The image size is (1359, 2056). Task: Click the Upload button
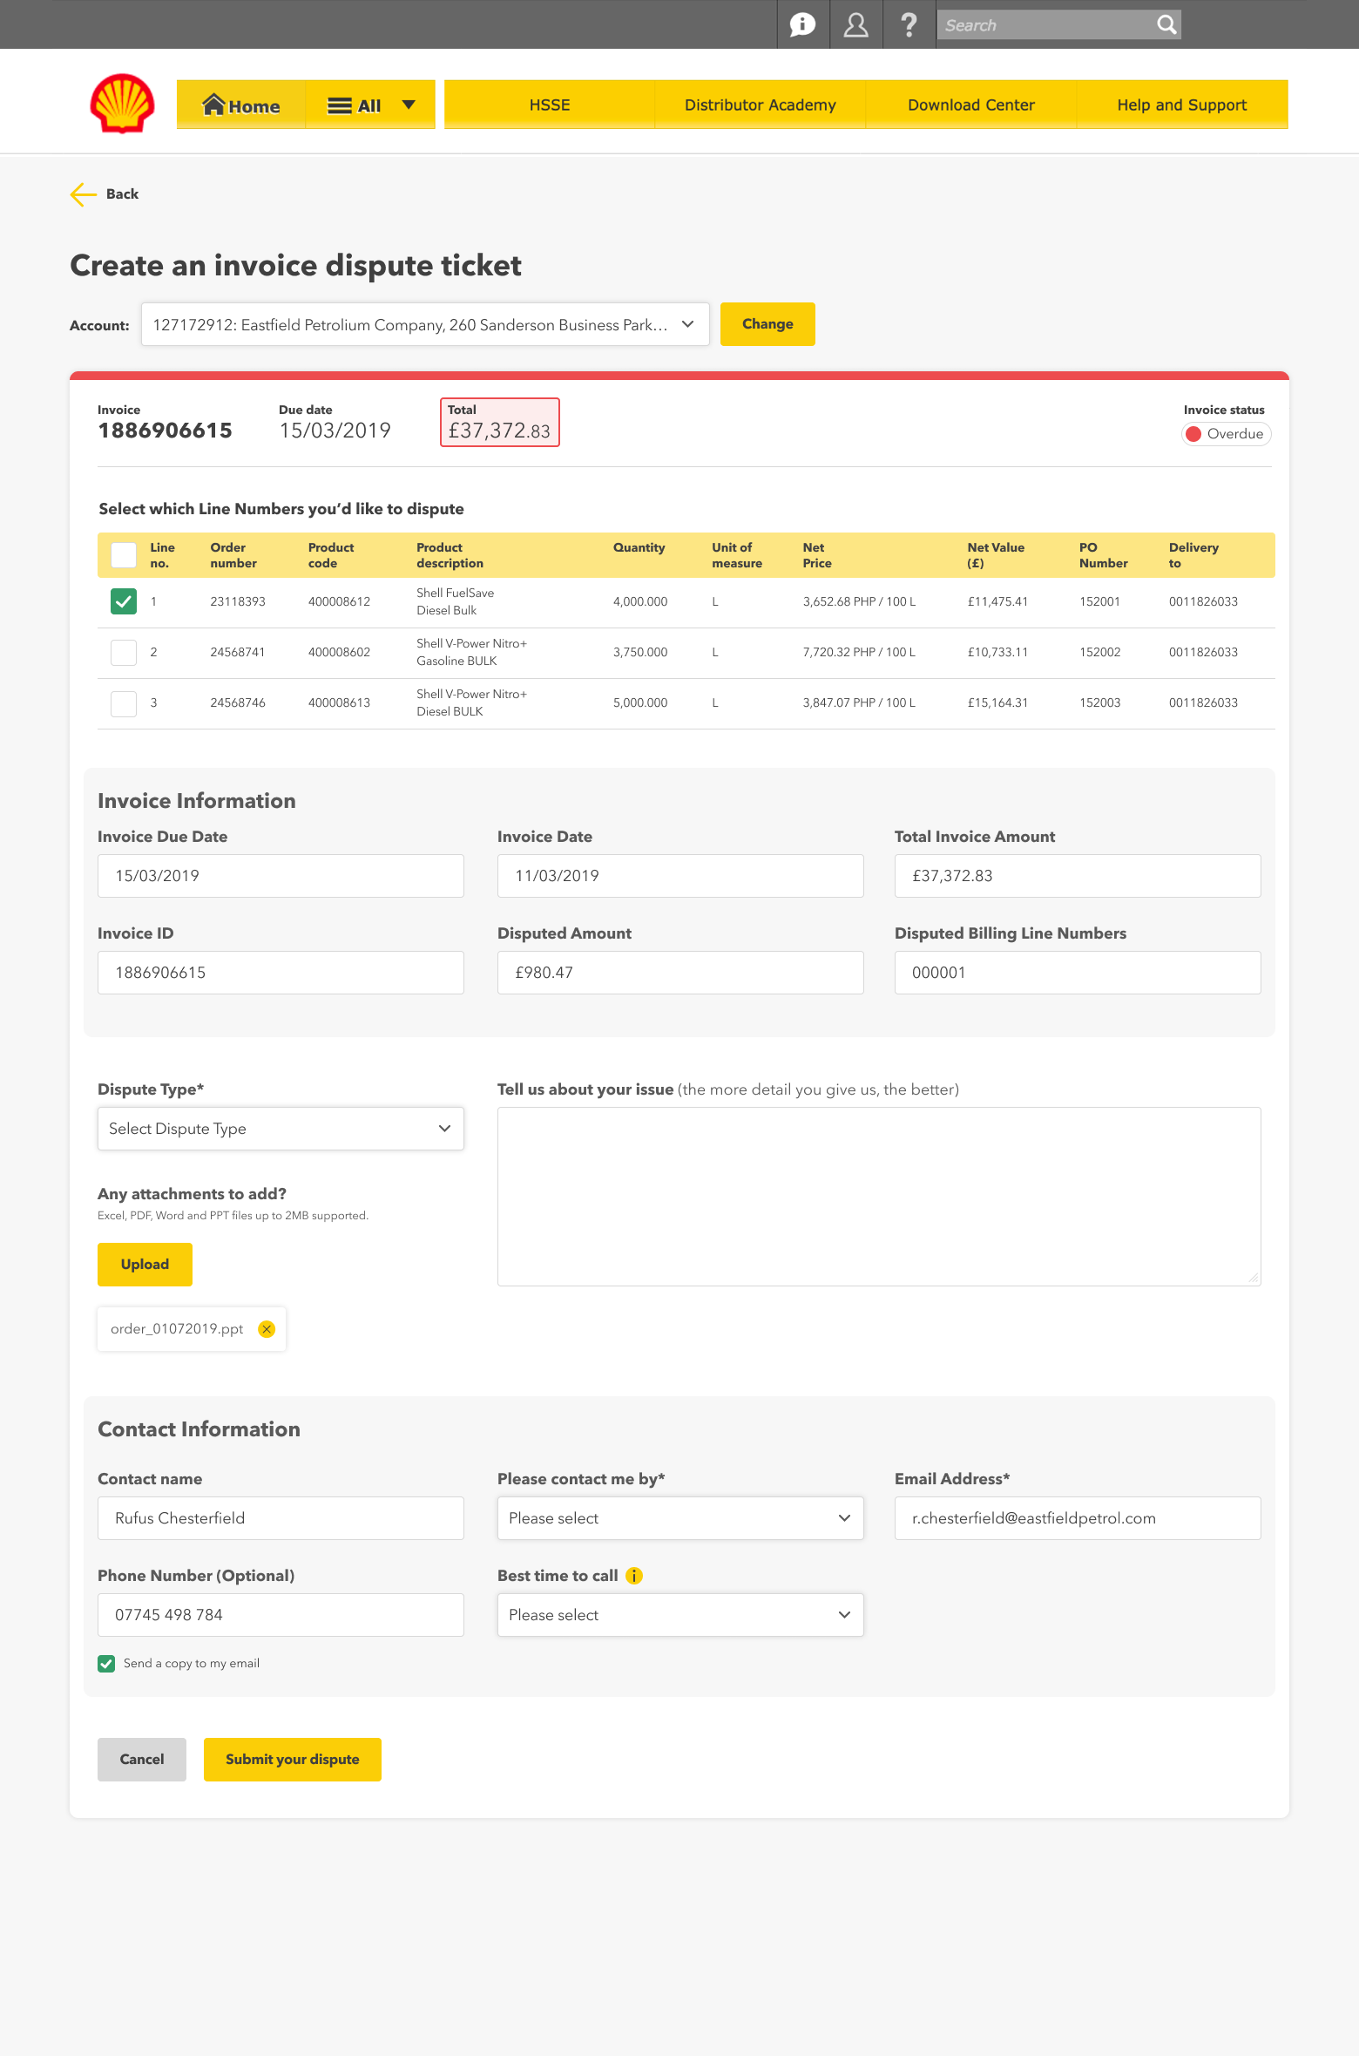coord(145,1265)
